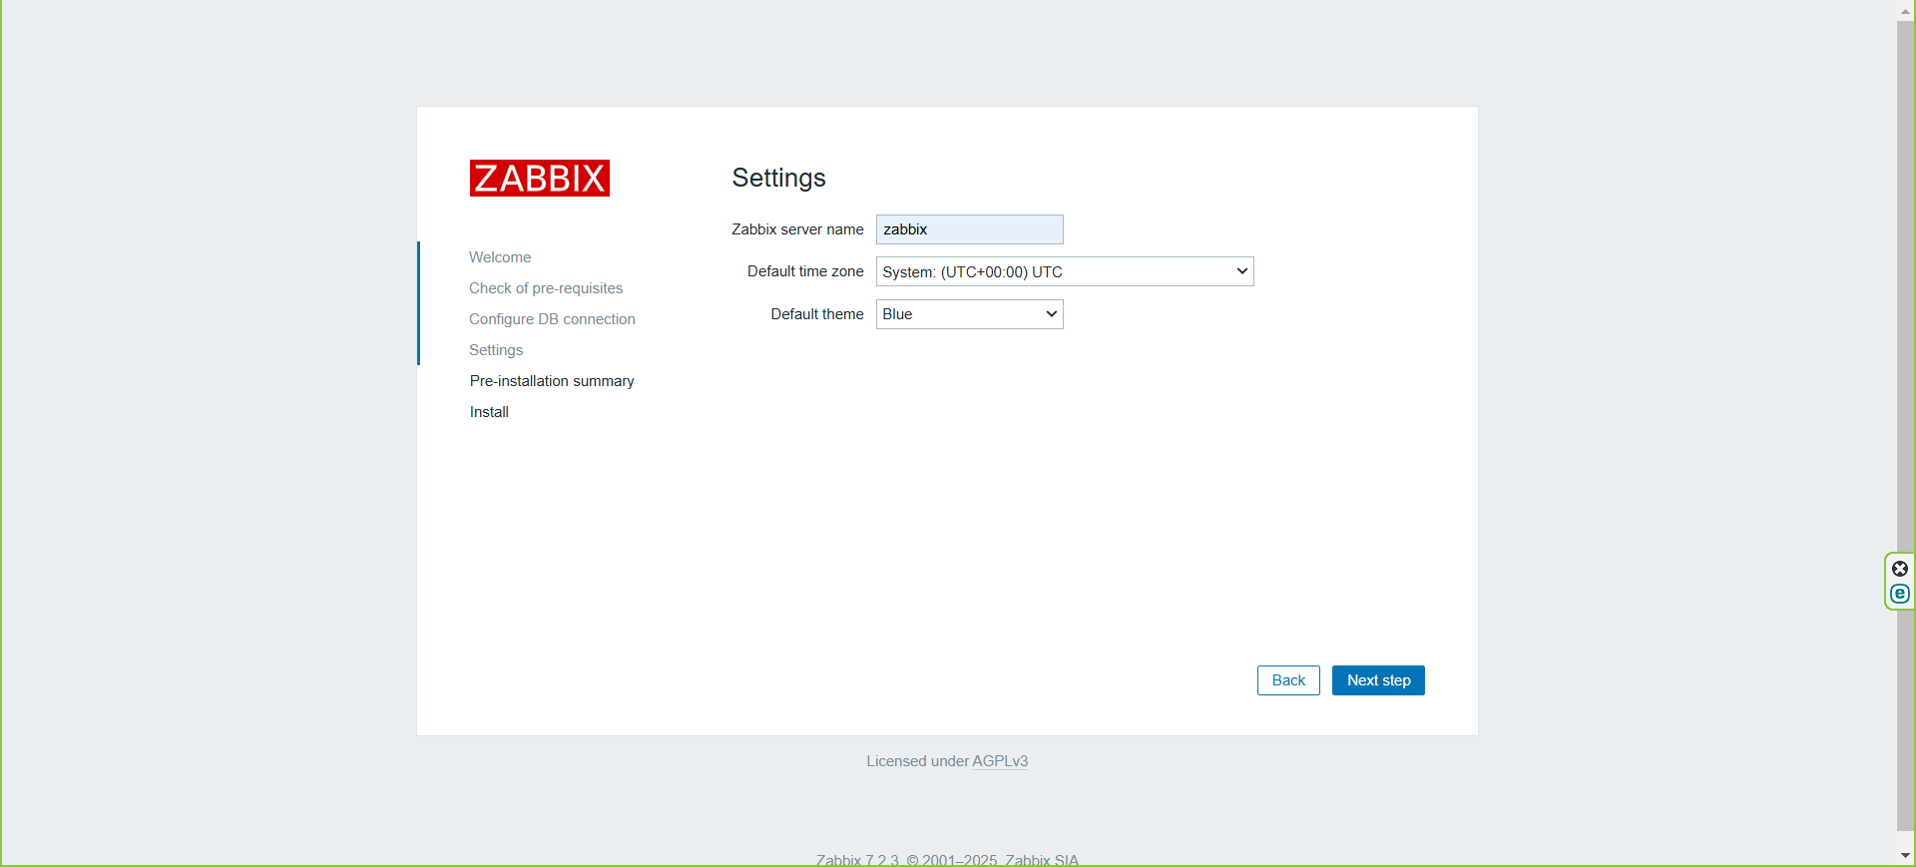Focus the Zabbix server name field

pyautogui.click(x=969, y=229)
